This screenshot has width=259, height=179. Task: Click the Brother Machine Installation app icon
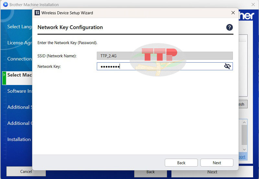[5, 5]
